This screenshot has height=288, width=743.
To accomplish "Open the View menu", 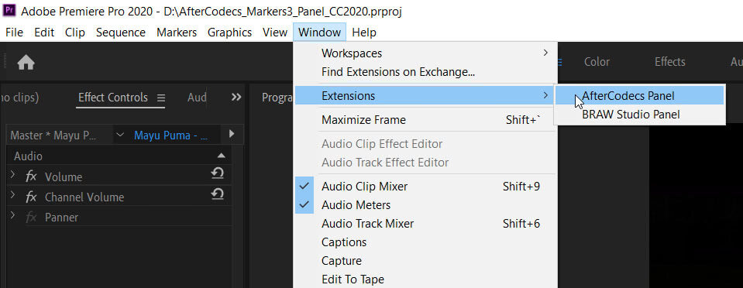I will click(x=275, y=33).
